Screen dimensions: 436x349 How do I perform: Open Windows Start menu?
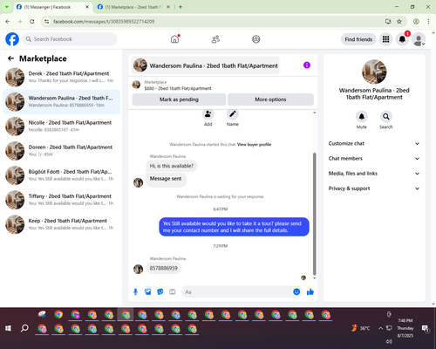pyautogui.click(x=8, y=328)
